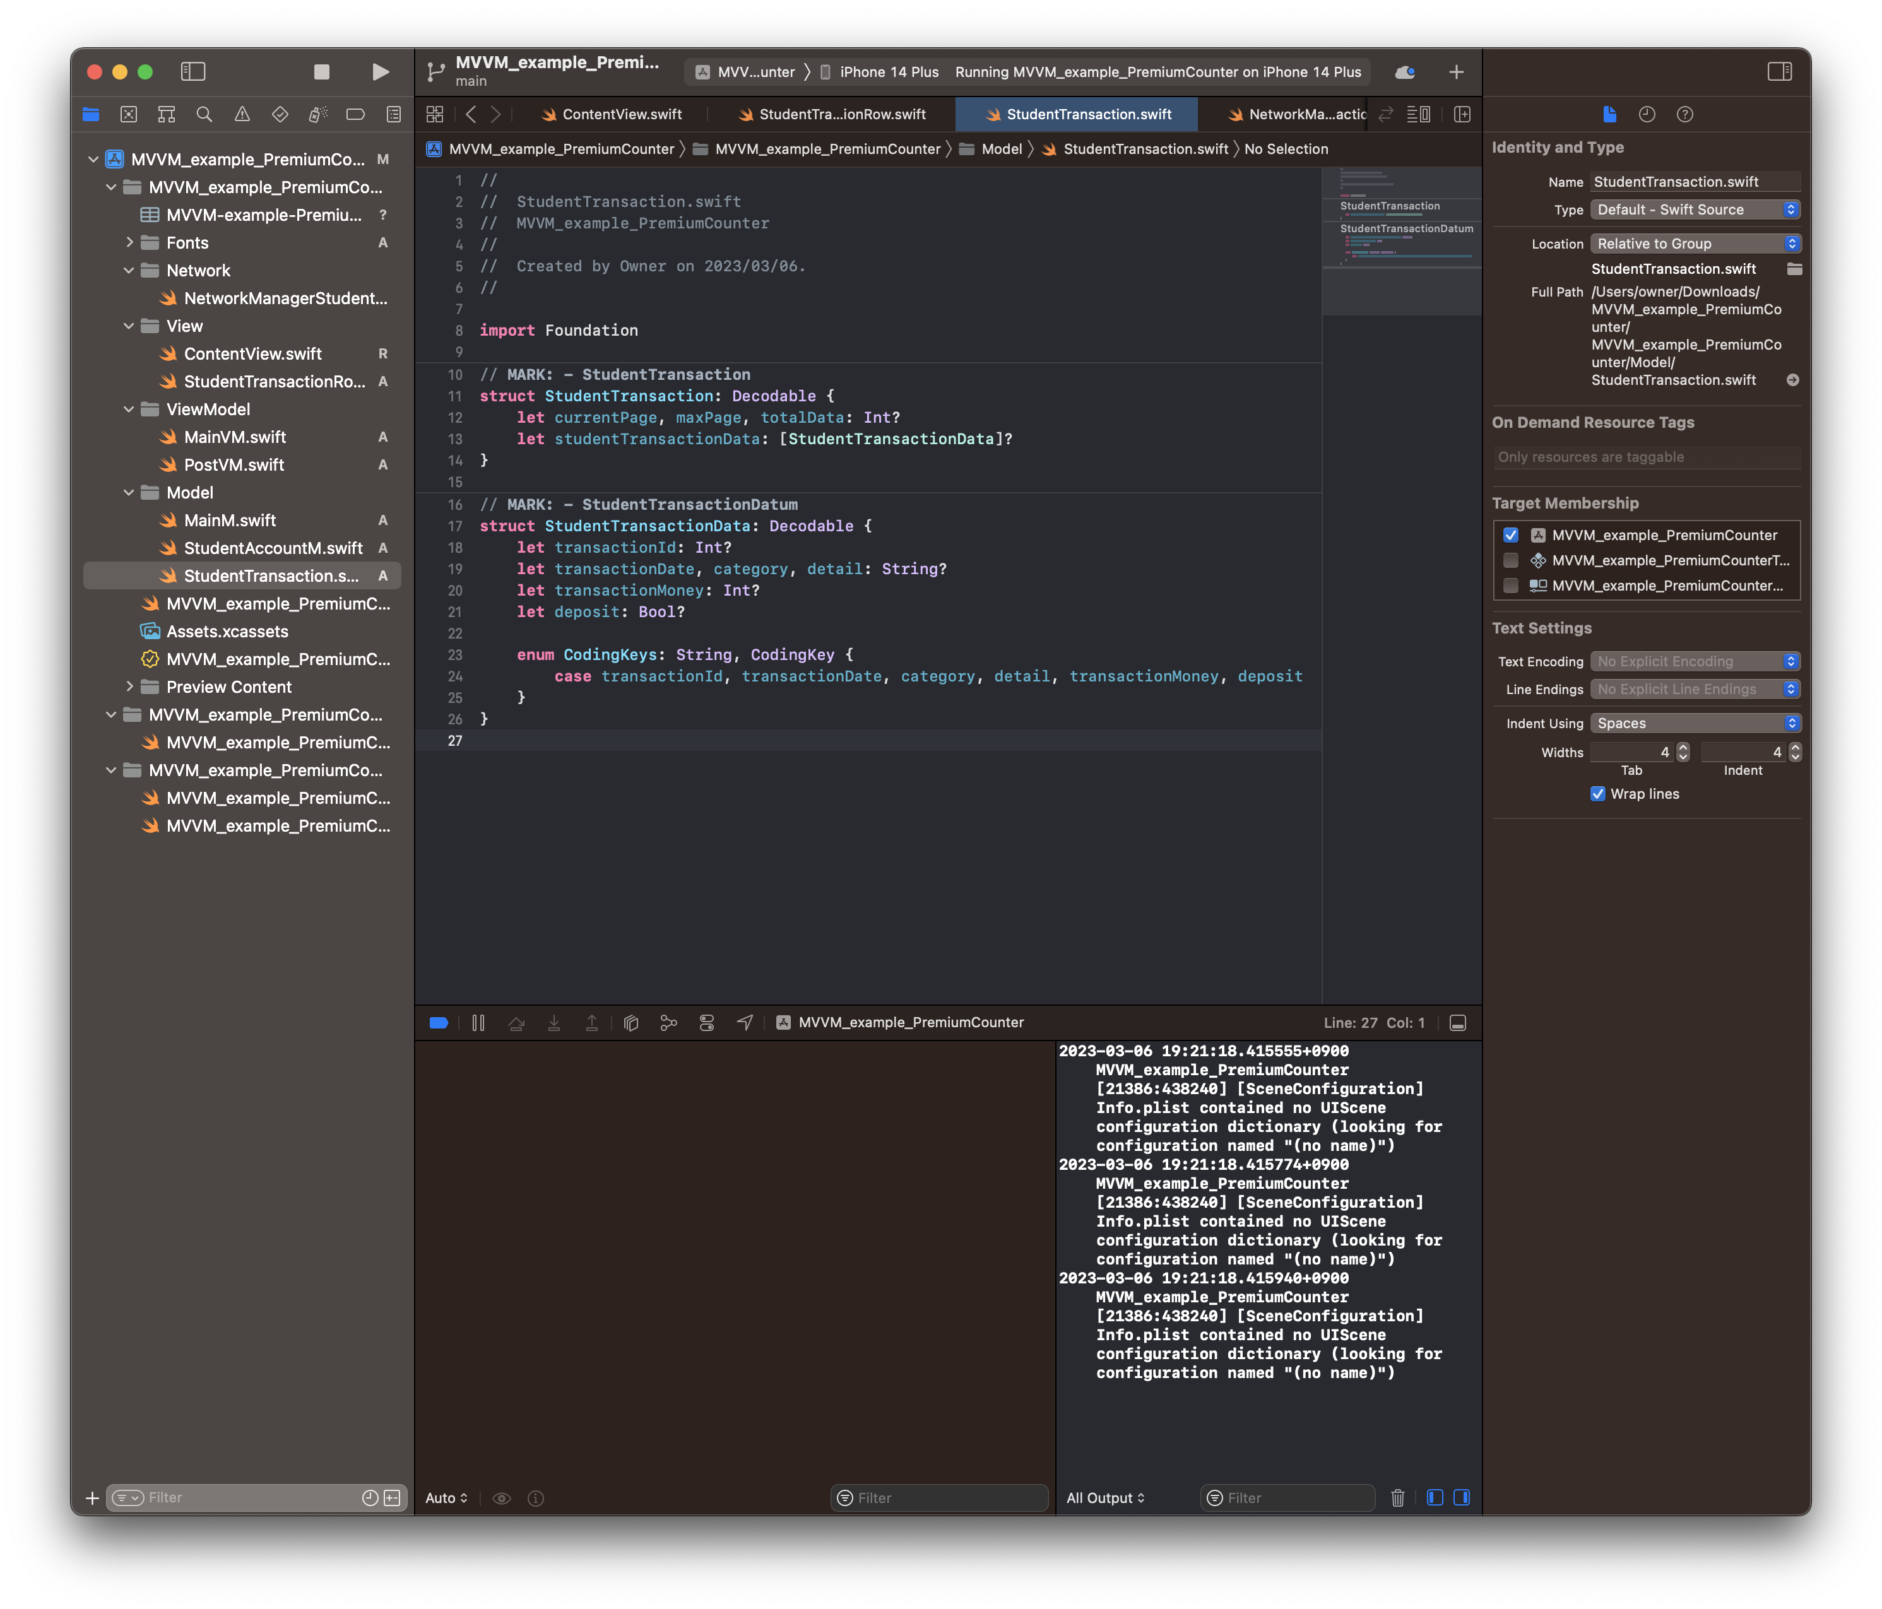1882x1609 pixels.
Task: Enable the MVVM_example_PremiumCounterTests target membership checkbox
Action: pos(1510,560)
